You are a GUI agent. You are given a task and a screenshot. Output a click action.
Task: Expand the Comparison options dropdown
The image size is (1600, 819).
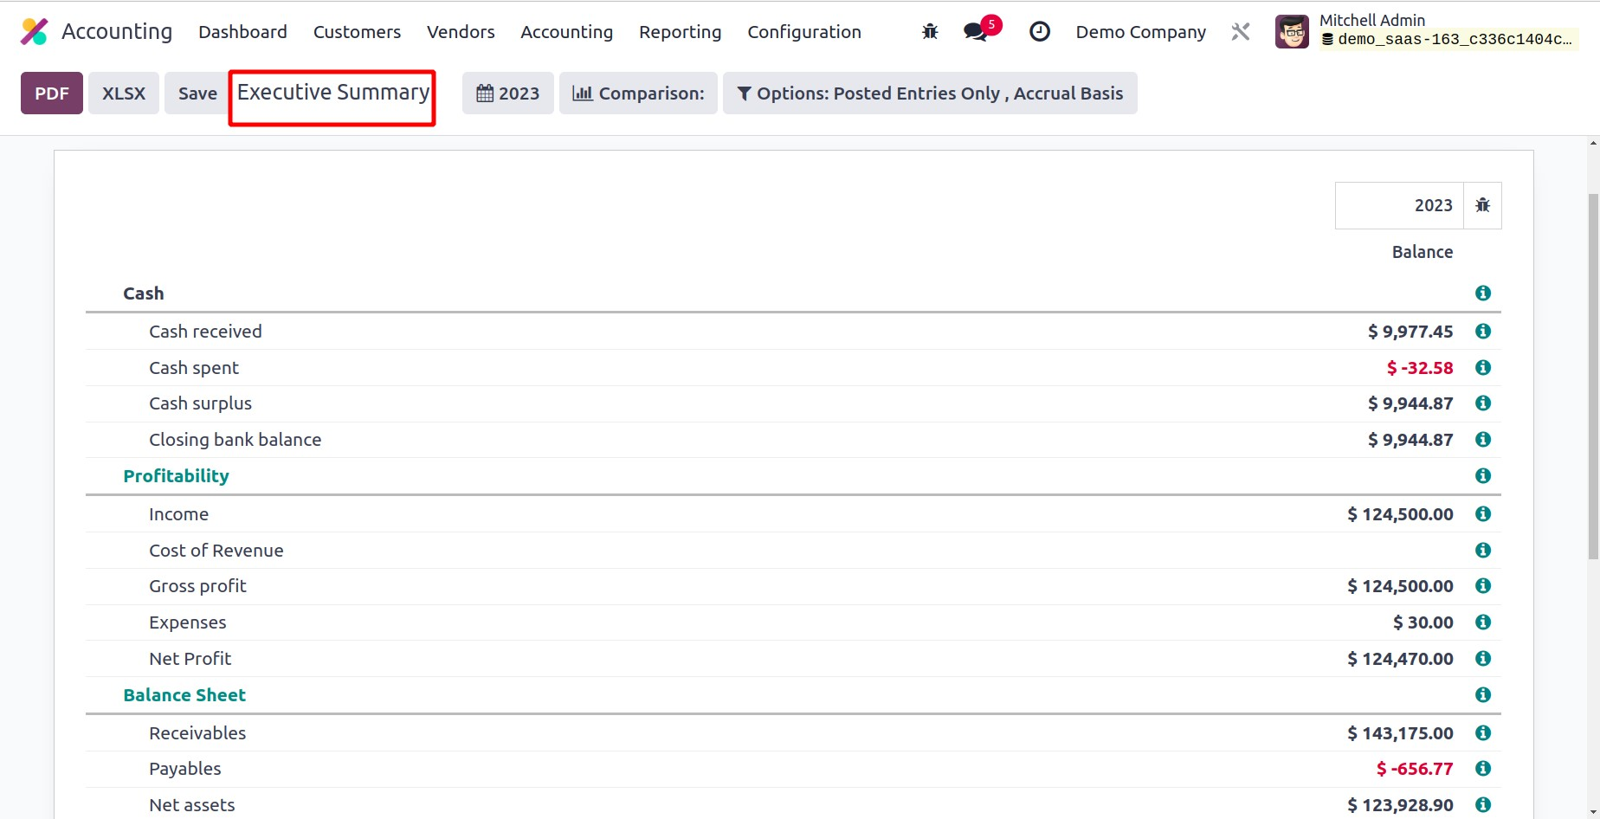pyautogui.click(x=638, y=94)
